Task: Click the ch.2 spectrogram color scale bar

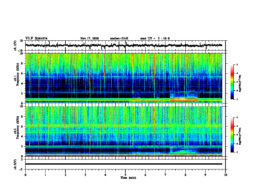Action: (x=232, y=135)
